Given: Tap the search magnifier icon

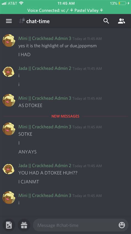Looking at the screenshot, I should point(106,21).
